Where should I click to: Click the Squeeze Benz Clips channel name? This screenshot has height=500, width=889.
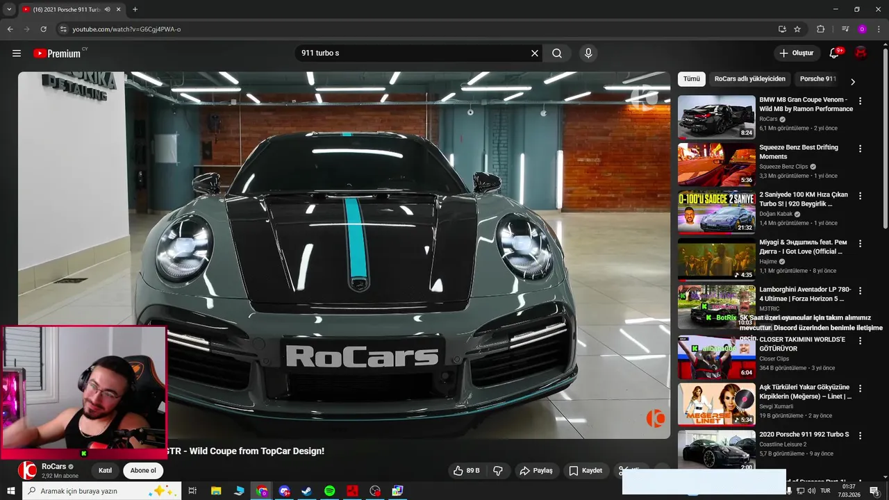pos(783,167)
